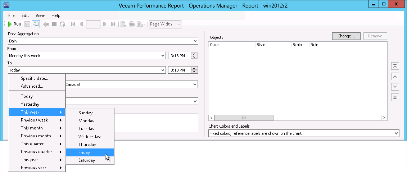This screenshot has height=174, width=407.
Task: Open the Previous month submenu
Action: [x=37, y=136]
